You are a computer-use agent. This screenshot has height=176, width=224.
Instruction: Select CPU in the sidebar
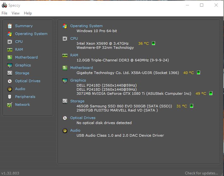click(19, 42)
